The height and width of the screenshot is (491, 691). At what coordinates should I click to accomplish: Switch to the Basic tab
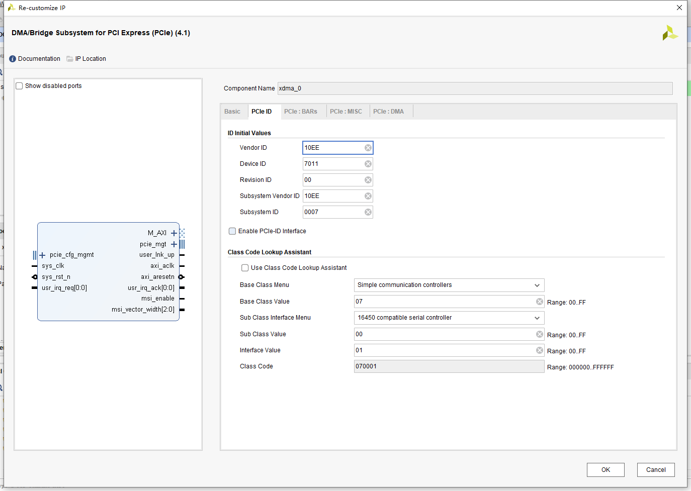(x=232, y=112)
